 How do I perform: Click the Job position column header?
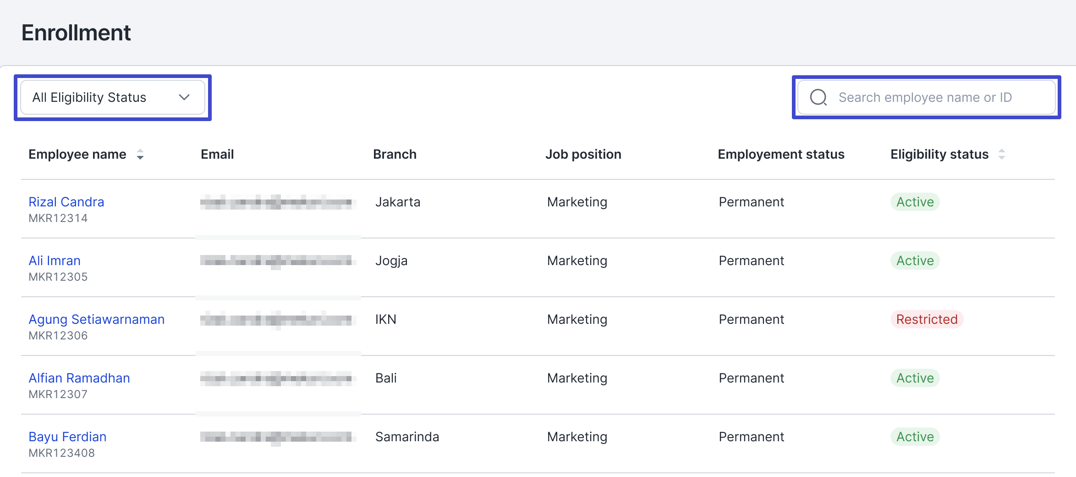point(583,155)
